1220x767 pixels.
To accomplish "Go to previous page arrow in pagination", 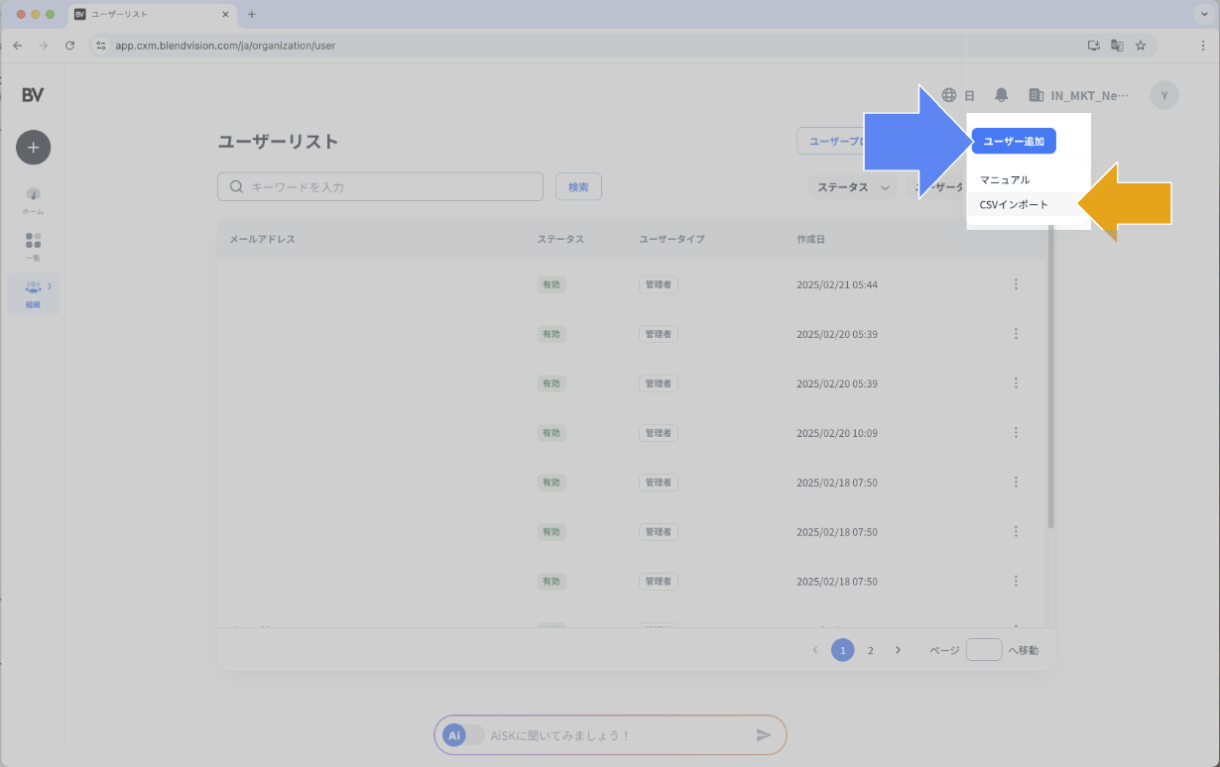I will [815, 650].
